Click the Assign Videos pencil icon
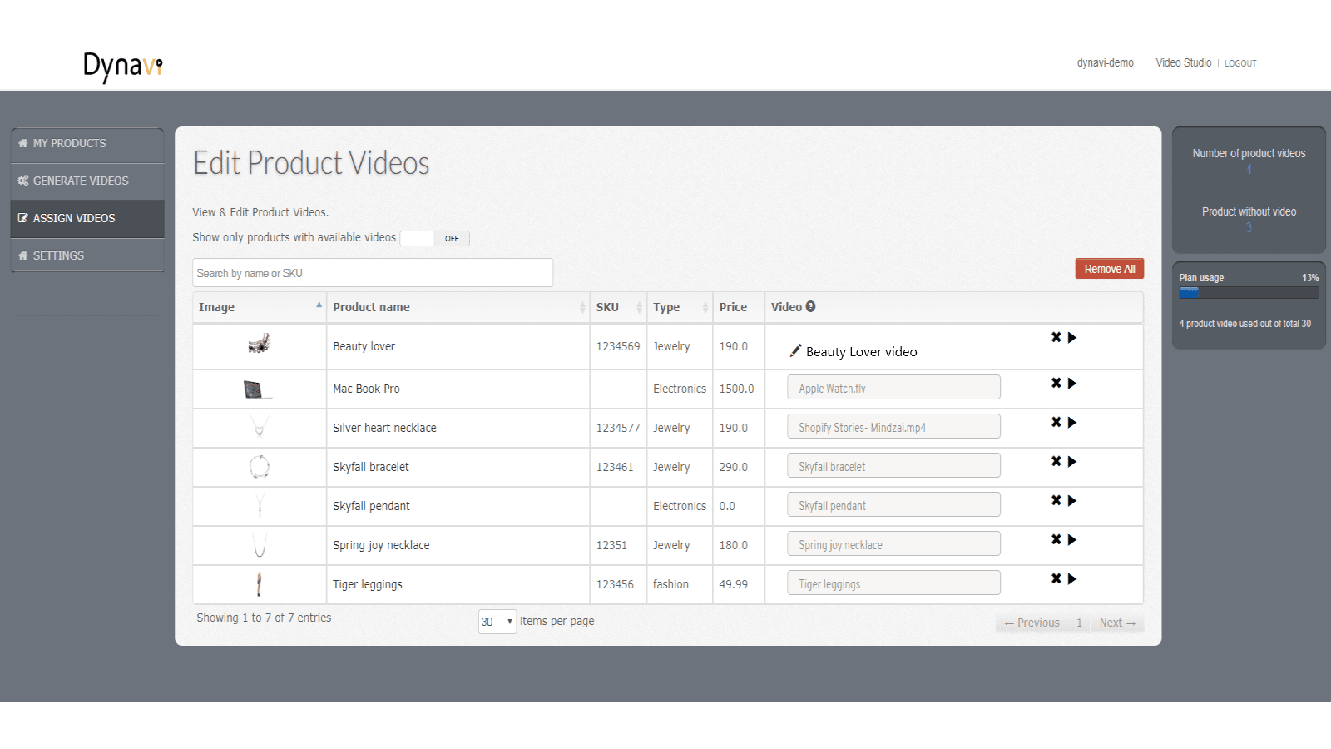 point(22,218)
